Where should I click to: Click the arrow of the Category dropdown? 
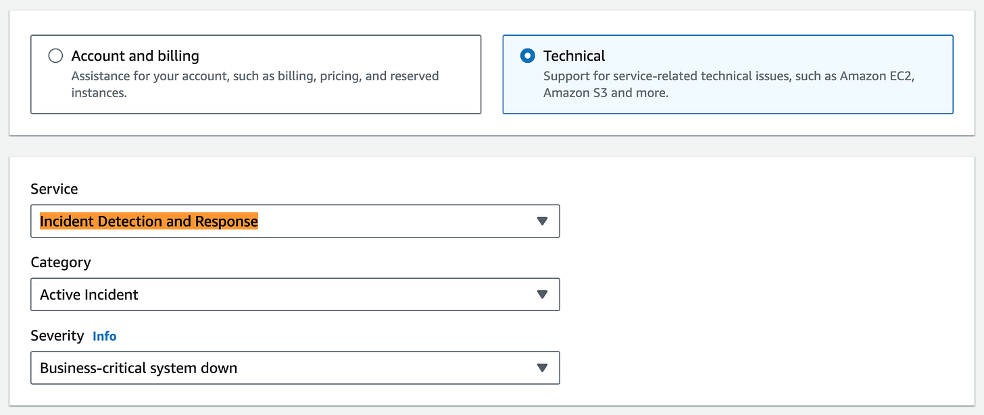(541, 294)
